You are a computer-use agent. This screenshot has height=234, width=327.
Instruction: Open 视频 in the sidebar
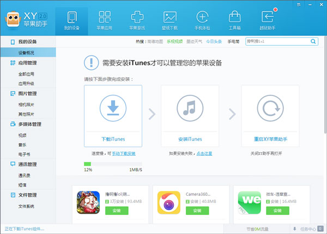point(22,135)
